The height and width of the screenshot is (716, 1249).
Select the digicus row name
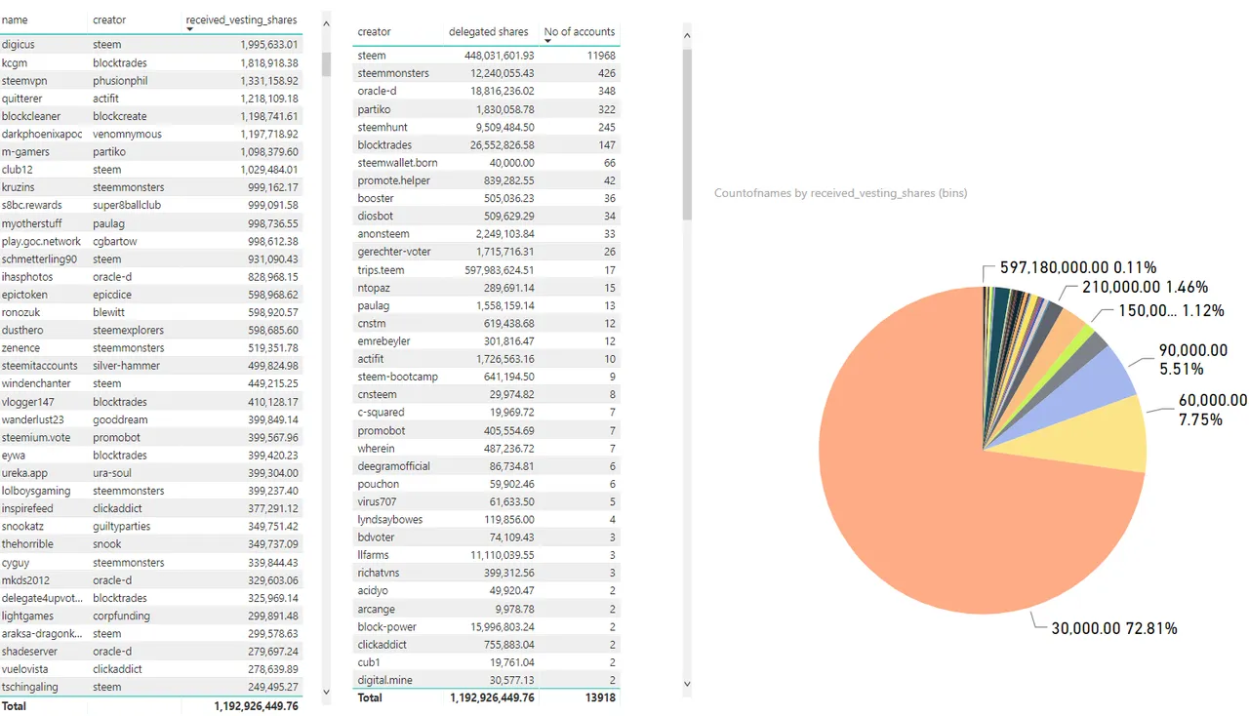tap(19, 45)
